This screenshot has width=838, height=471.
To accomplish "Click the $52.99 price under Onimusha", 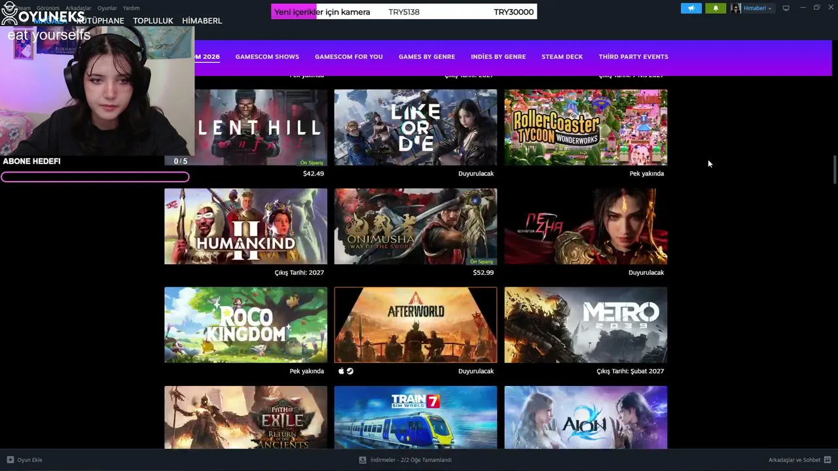I will [483, 272].
